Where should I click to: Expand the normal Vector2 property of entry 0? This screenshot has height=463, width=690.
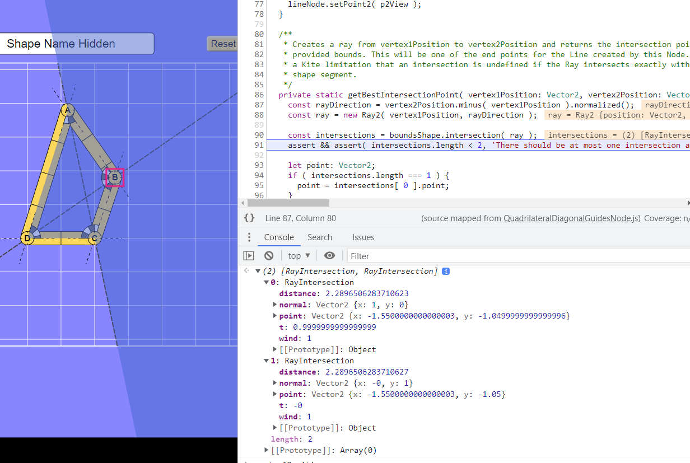tap(274, 305)
